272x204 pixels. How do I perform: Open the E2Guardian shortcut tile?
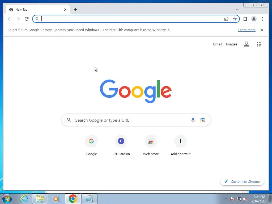121,145
